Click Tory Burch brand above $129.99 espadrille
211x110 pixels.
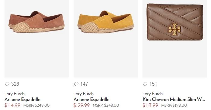tap(84, 94)
